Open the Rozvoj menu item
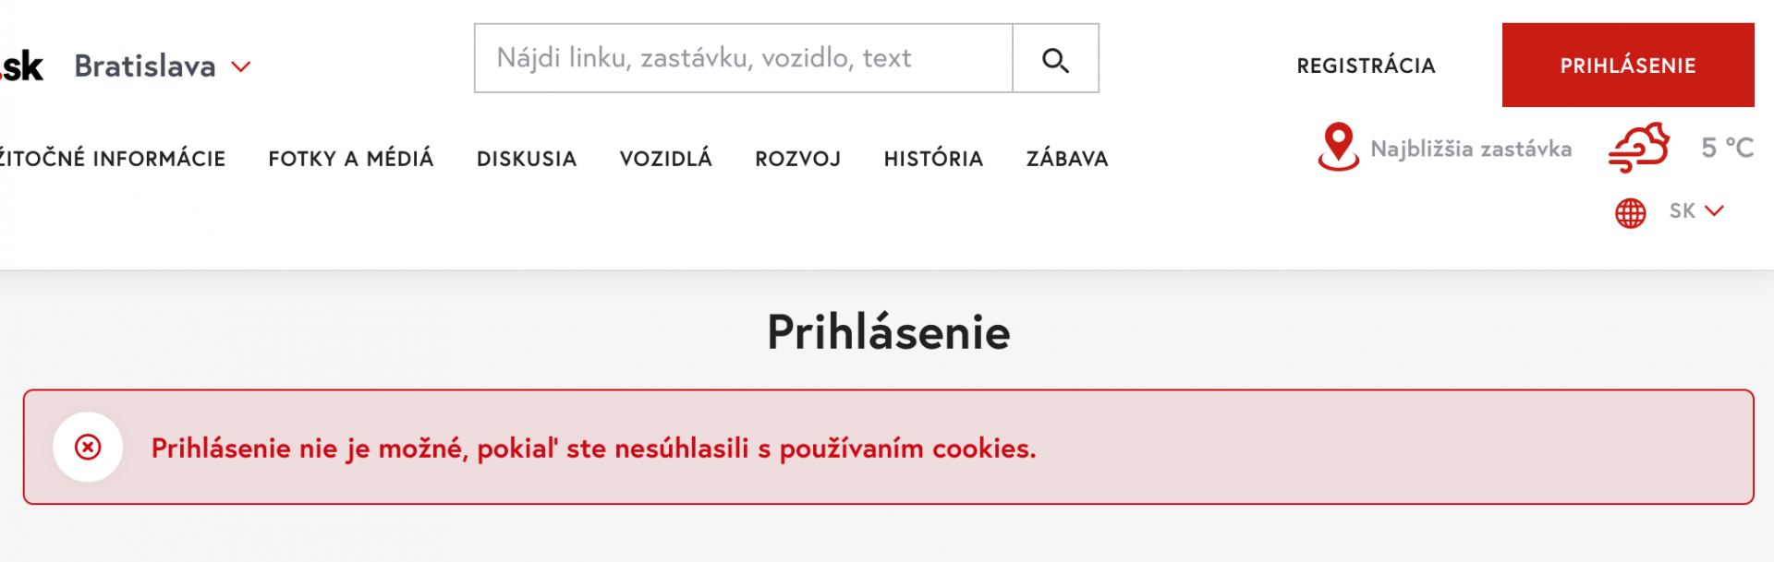The width and height of the screenshot is (1774, 562). [798, 159]
